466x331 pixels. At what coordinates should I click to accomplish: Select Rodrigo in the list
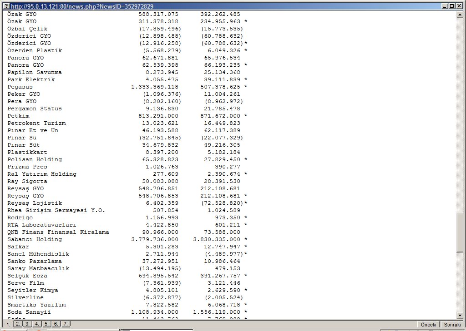(20, 217)
